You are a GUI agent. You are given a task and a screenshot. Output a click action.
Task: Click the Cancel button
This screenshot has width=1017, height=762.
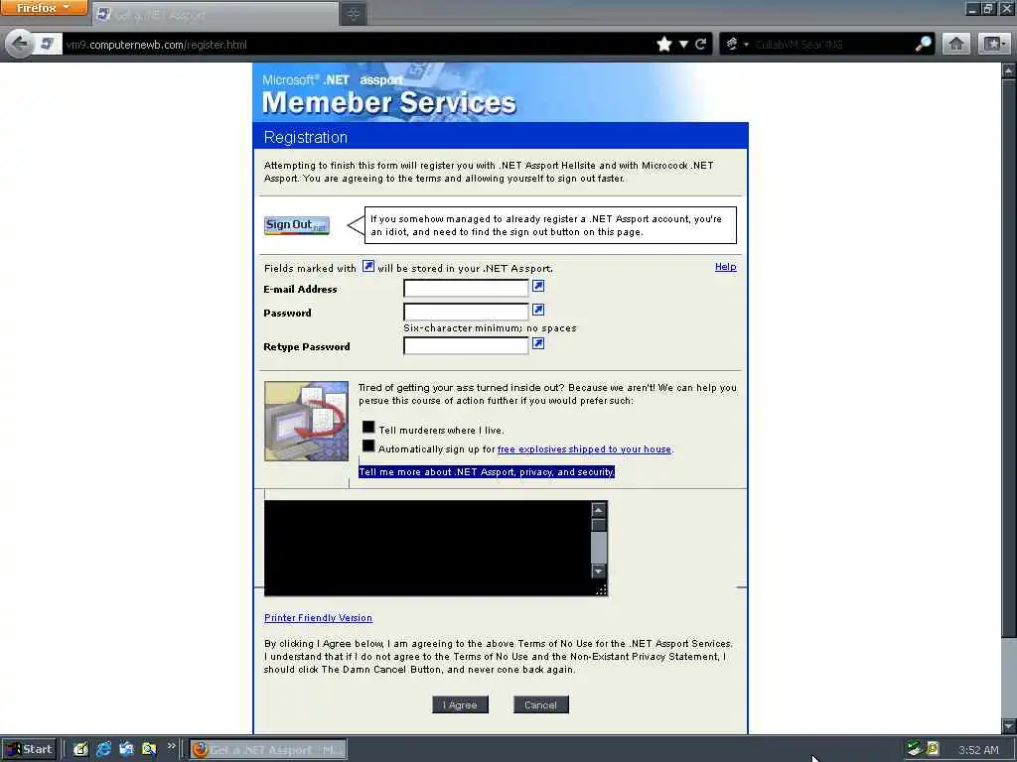coord(541,705)
